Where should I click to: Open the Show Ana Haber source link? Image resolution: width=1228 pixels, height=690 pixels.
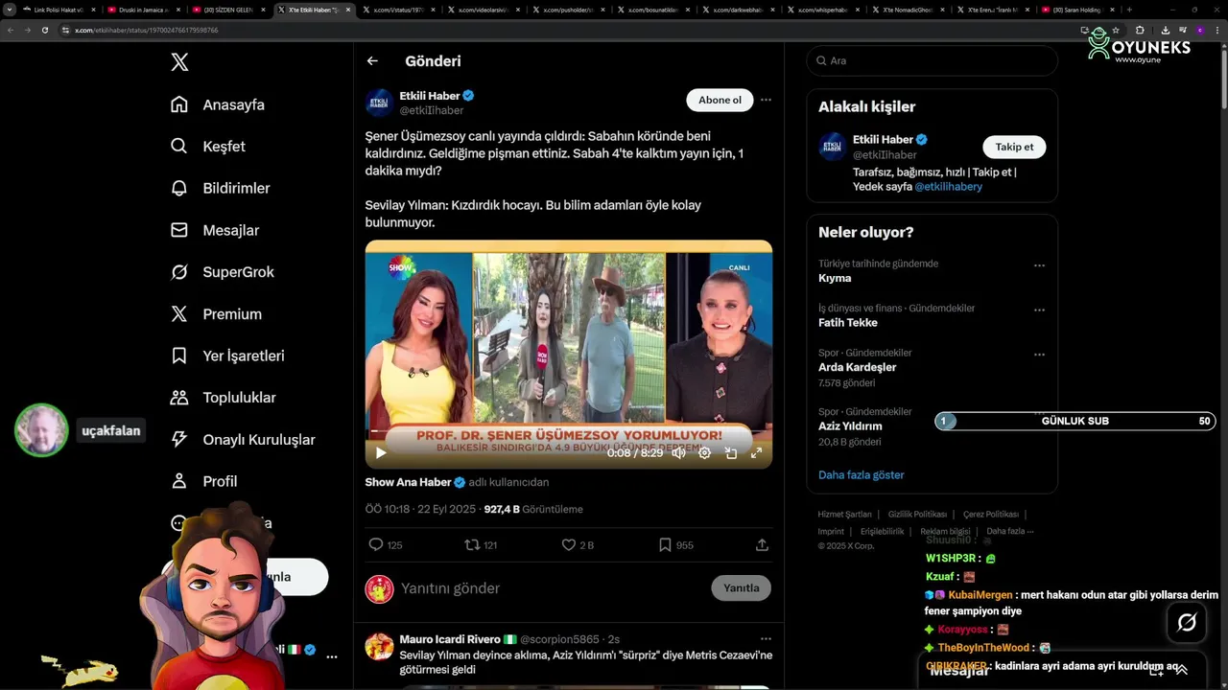coord(408,482)
